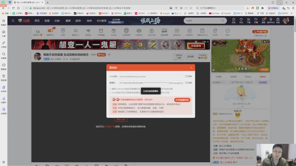Open AI搜索 in browser sidebar
This screenshot has height=166, width=296.
click(x=4, y=56)
